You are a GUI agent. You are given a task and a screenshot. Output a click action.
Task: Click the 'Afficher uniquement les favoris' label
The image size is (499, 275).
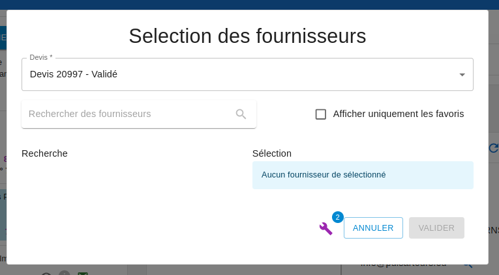[398, 114]
